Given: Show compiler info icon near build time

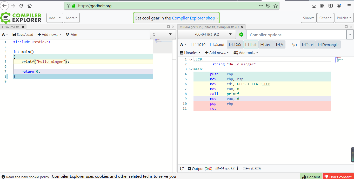Looking at the screenshot, I should (x=237, y=169).
